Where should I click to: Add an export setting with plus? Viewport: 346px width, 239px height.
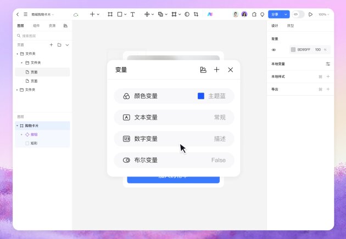(x=328, y=89)
